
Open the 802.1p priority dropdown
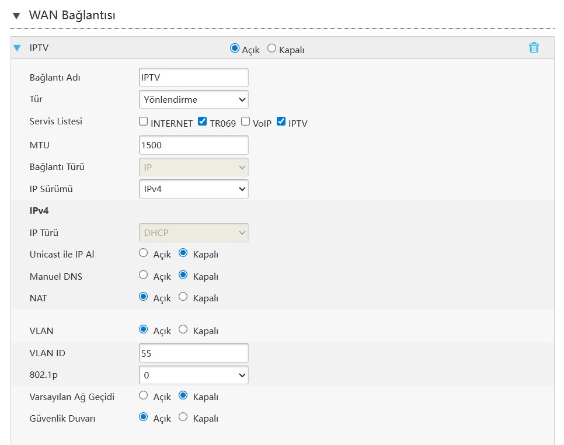click(x=193, y=375)
